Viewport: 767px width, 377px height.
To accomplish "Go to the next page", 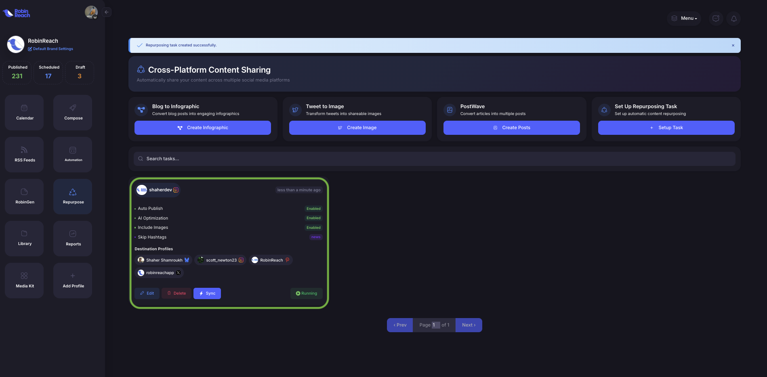I will click(x=469, y=325).
